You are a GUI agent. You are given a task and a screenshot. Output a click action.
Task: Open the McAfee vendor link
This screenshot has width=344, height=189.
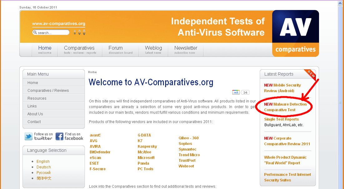point(144,152)
